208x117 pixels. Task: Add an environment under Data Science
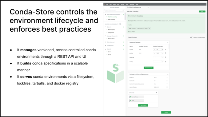(x=124, y=42)
